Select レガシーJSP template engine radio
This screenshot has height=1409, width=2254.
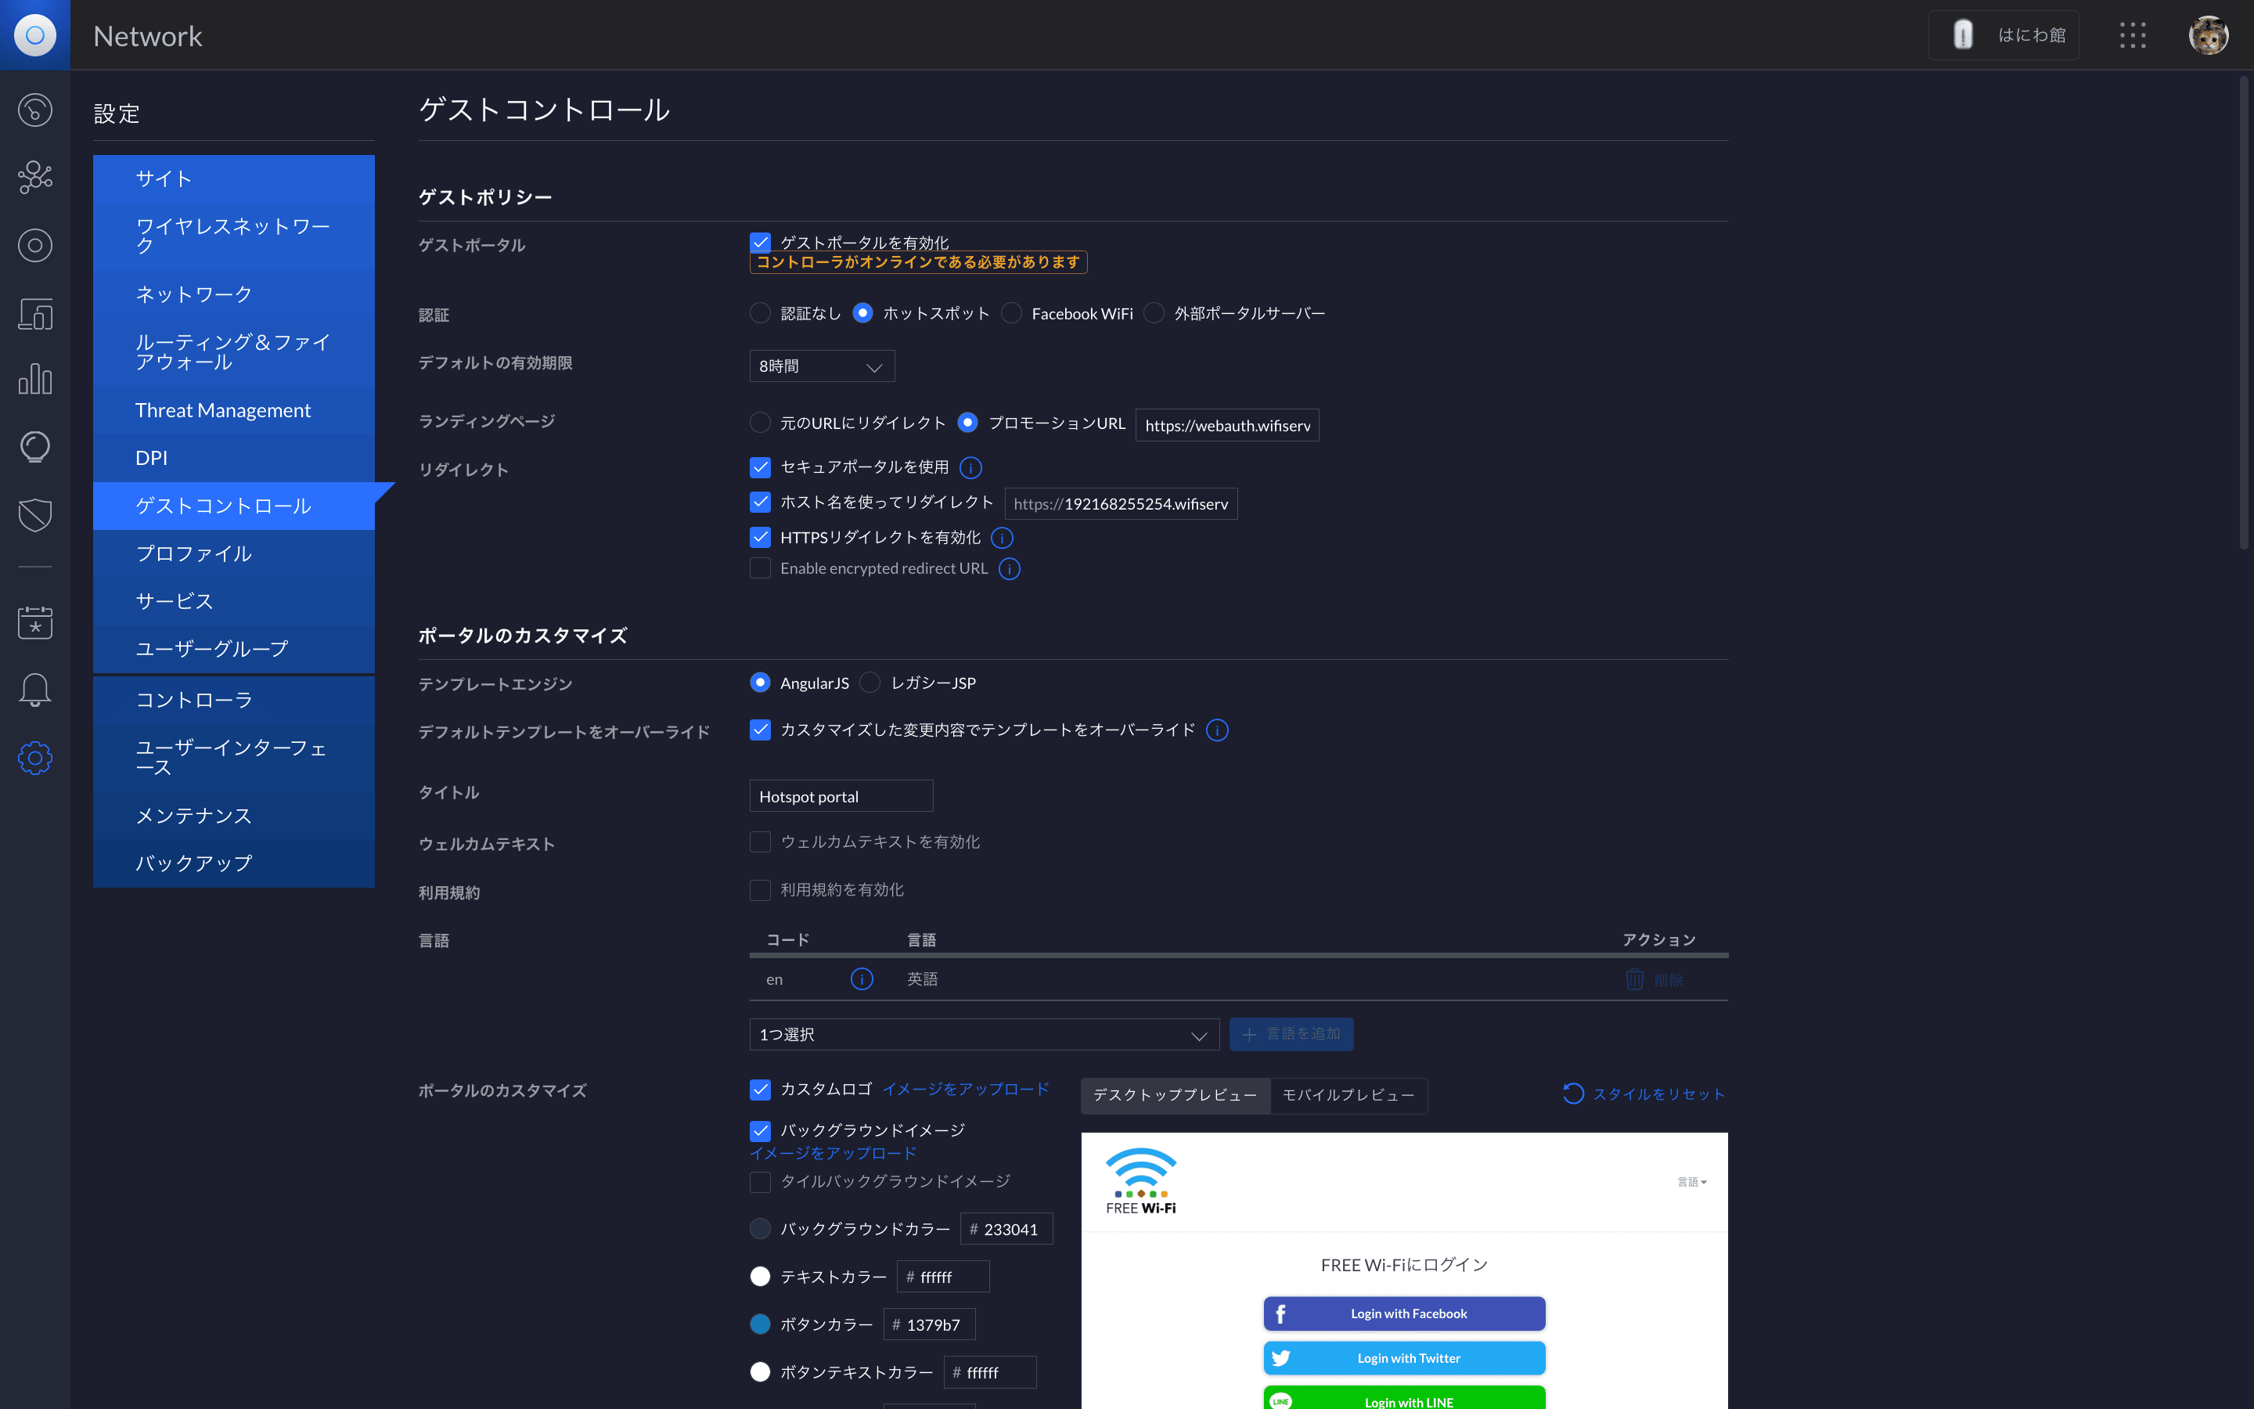(x=870, y=683)
